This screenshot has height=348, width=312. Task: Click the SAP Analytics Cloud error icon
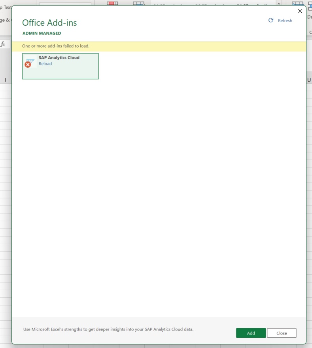(28, 65)
